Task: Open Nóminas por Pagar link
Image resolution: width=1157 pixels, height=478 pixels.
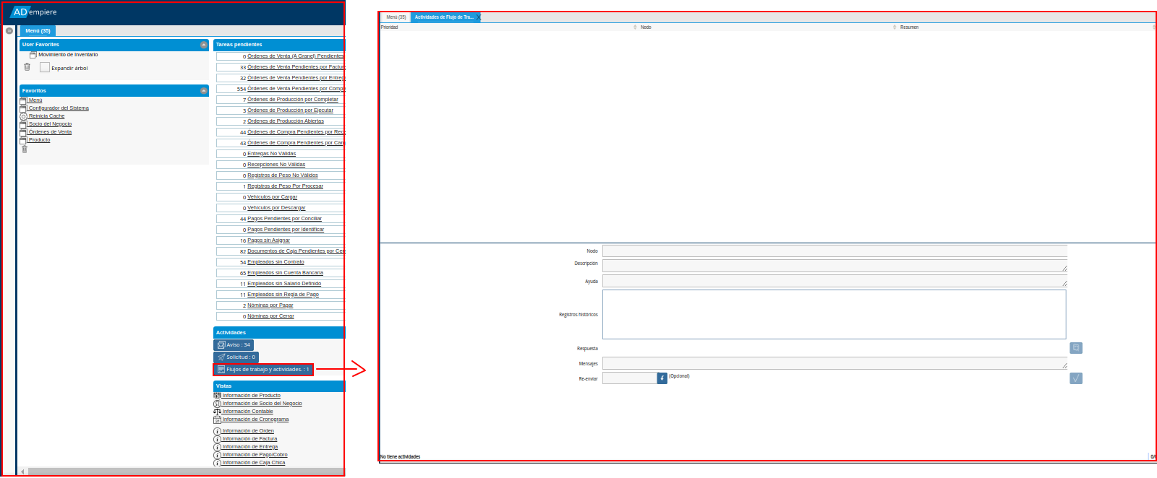Action: click(270, 305)
